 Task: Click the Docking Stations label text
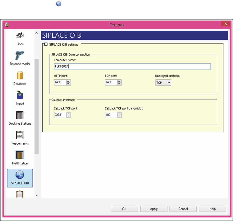(20, 123)
